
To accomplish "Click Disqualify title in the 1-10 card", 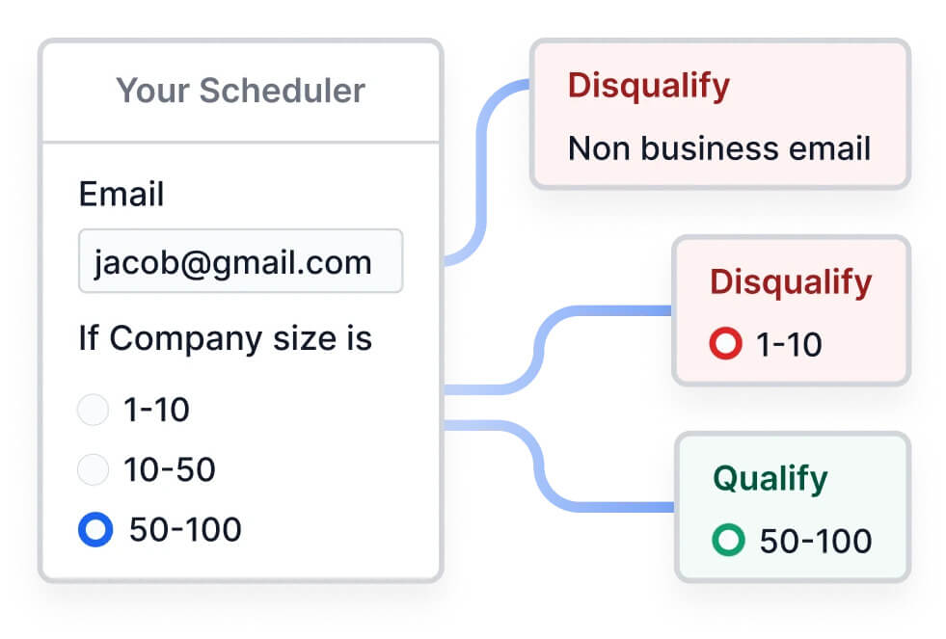I will point(791,282).
